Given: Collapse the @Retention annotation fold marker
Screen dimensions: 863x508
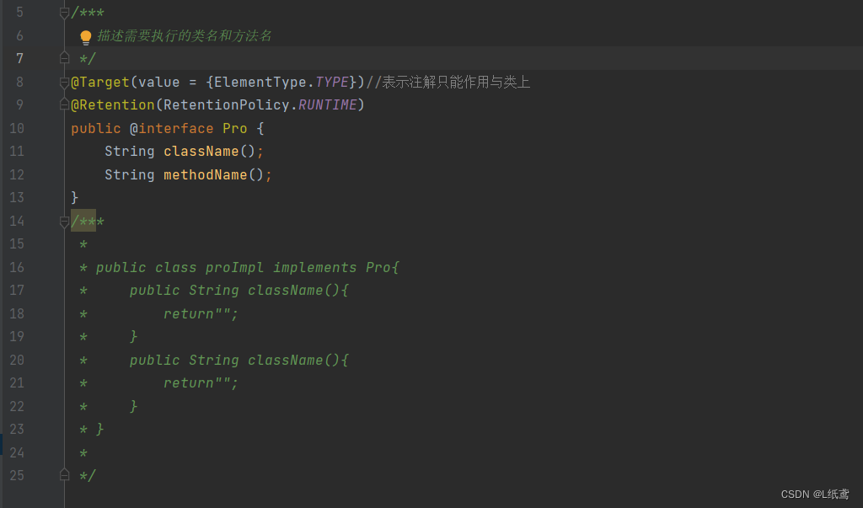Looking at the screenshot, I should coord(65,104).
